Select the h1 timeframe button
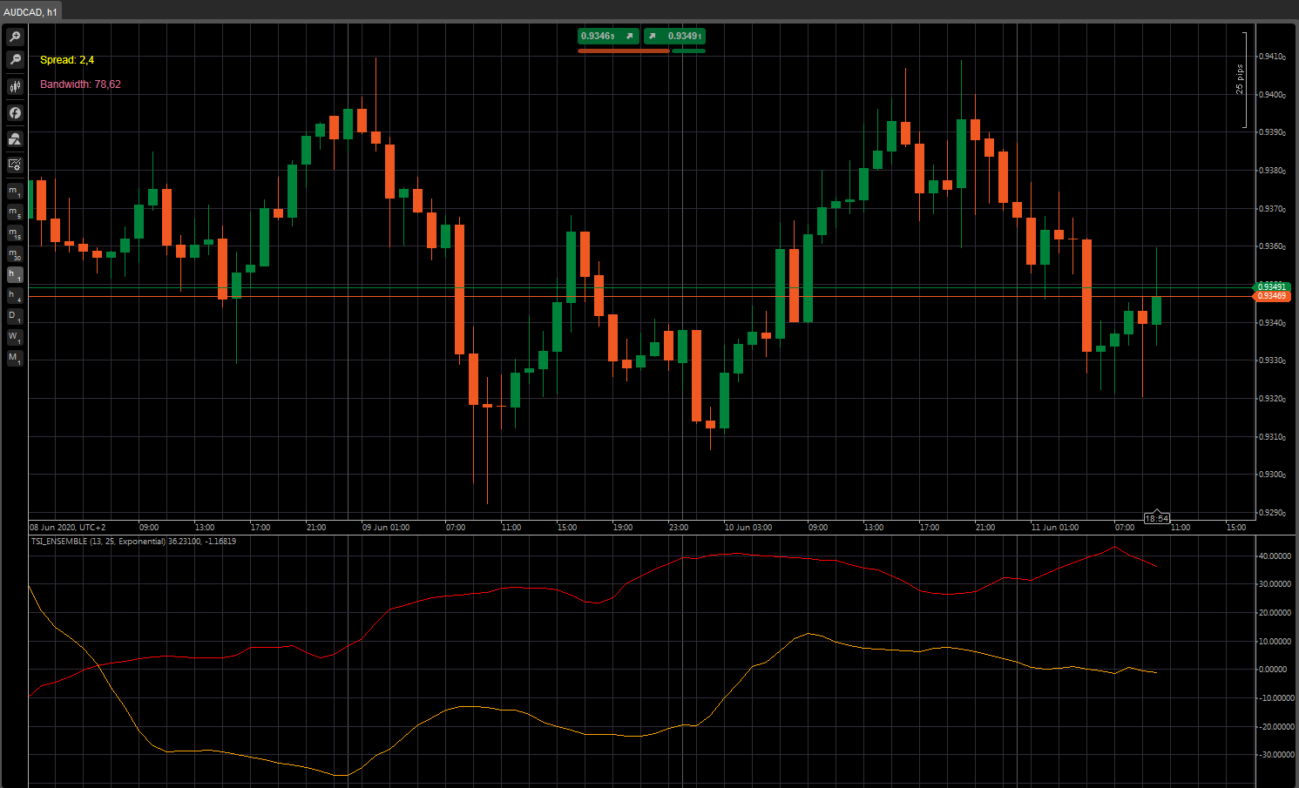This screenshot has width=1299, height=788. 15,275
